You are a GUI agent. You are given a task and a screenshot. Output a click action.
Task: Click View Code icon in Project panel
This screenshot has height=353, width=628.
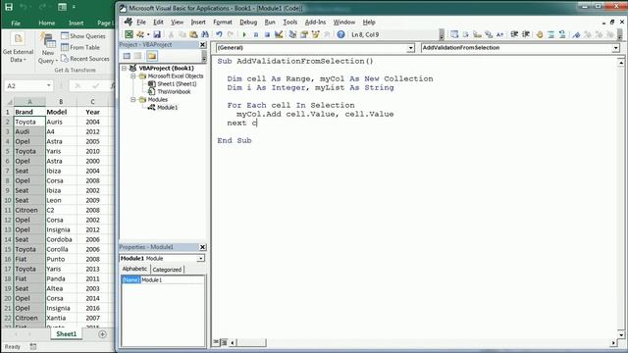tap(127, 56)
